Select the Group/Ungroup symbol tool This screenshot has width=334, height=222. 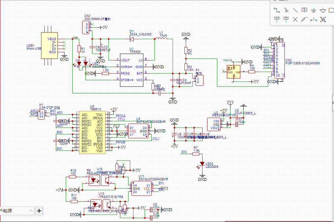pos(323,20)
